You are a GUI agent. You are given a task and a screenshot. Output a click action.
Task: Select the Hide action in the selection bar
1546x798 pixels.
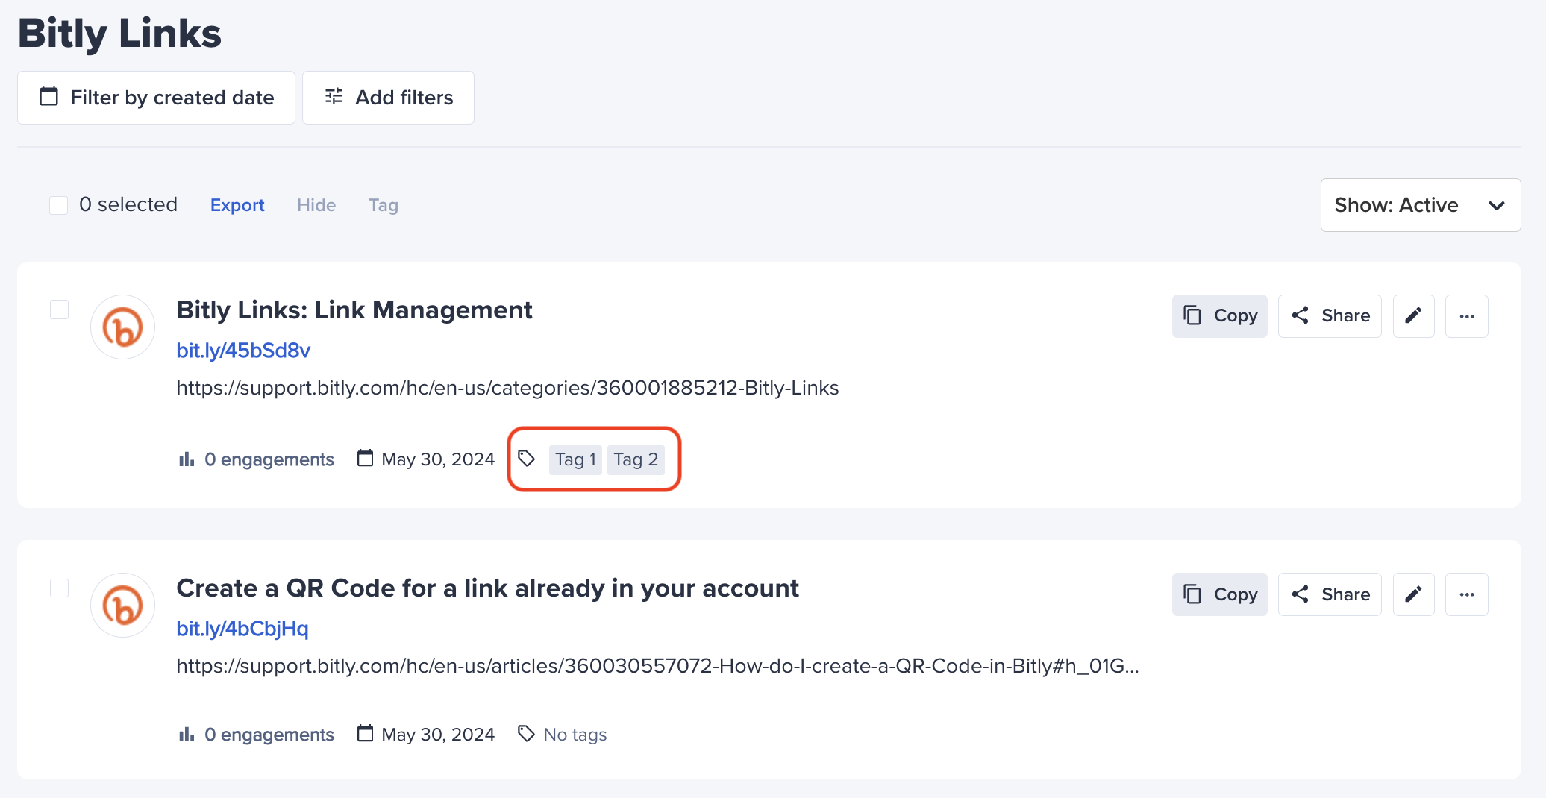(316, 204)
